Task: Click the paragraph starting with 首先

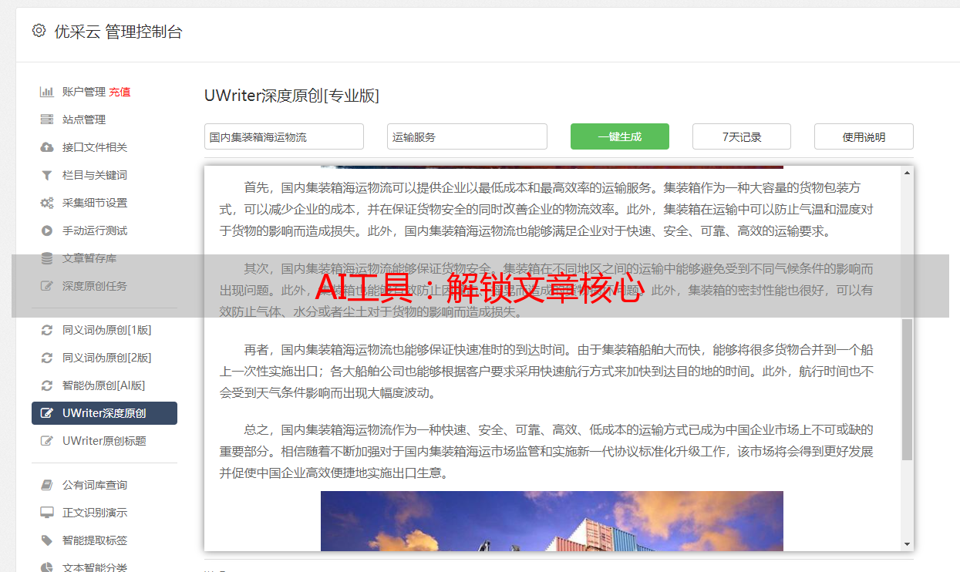Action: [x=546, y=209]
